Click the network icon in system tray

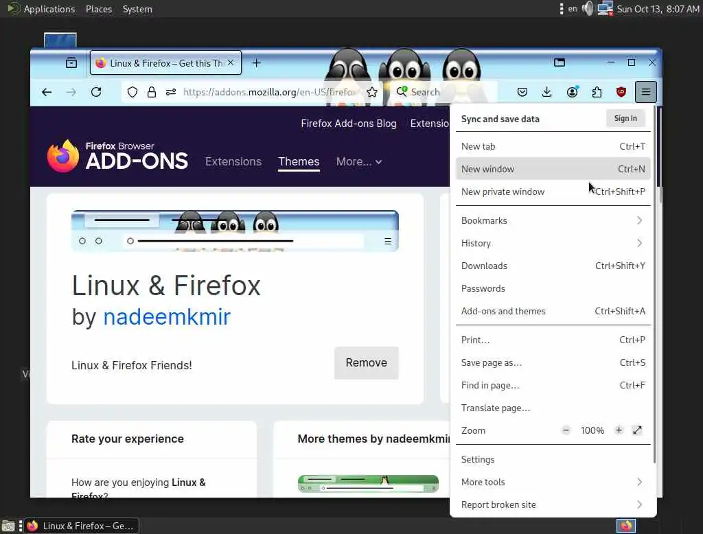coord(605,8)
